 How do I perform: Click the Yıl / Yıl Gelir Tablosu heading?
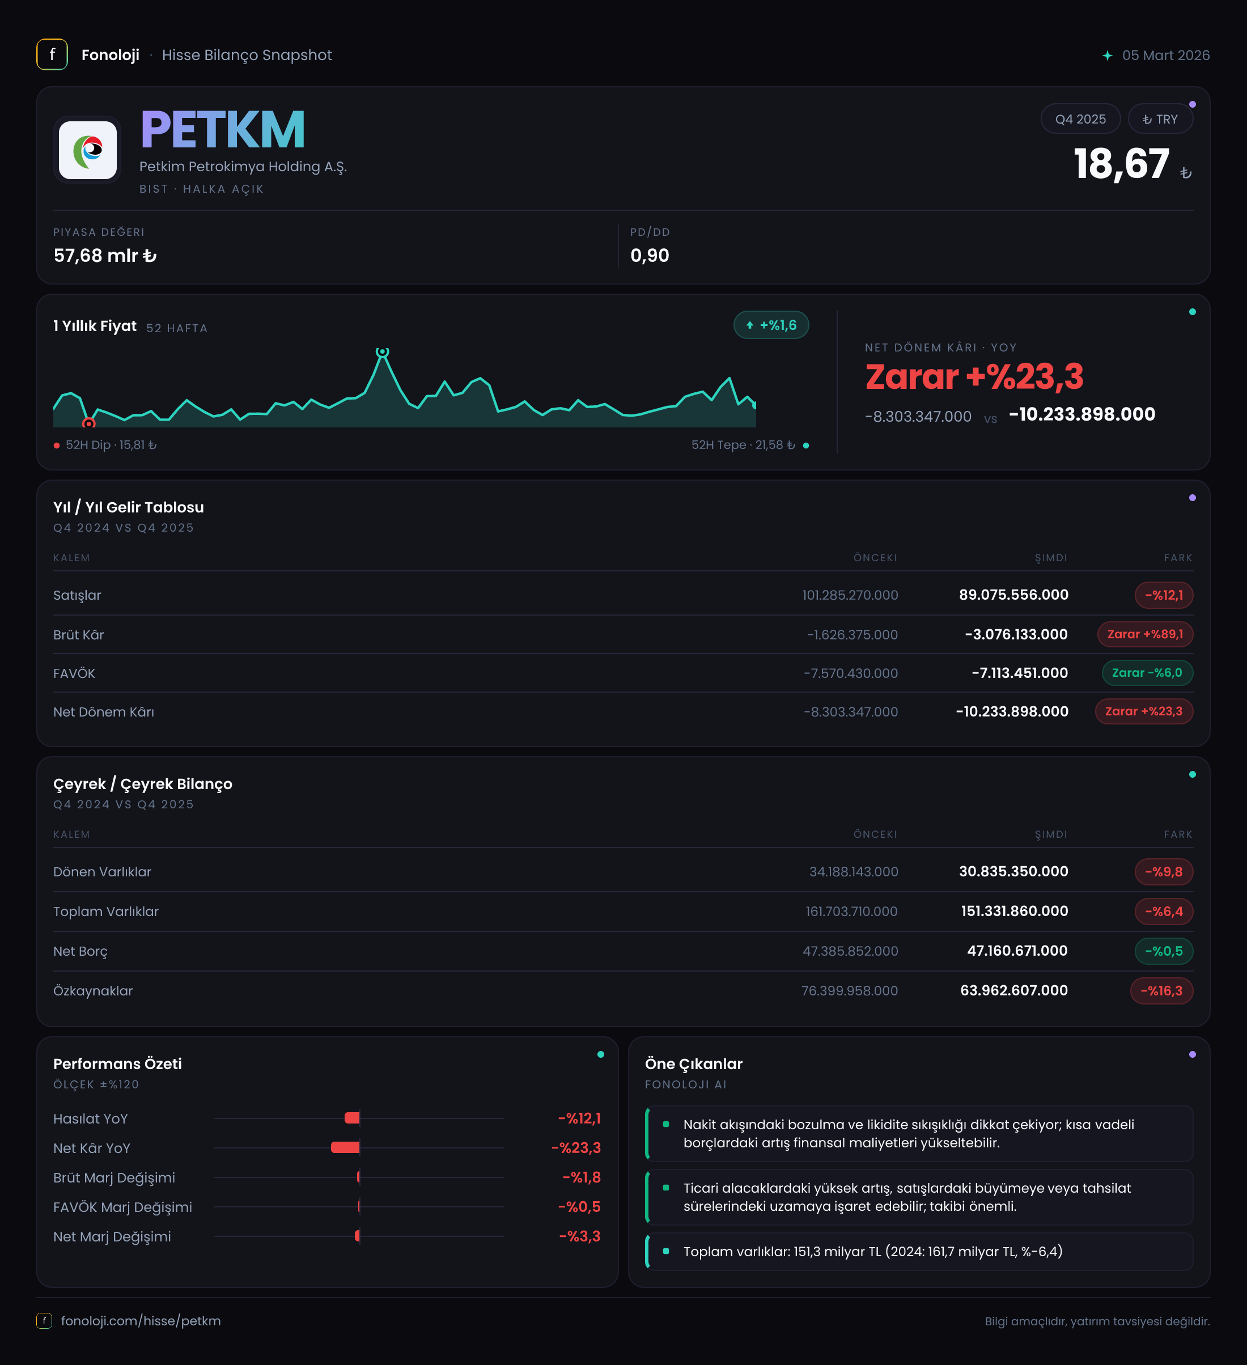click(x=129, y=507)
